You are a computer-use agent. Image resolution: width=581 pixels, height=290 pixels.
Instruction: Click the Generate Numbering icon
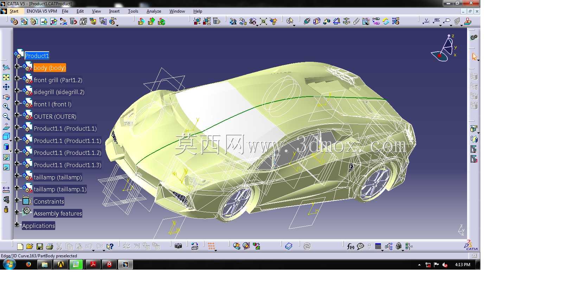[x=83, y=21]
